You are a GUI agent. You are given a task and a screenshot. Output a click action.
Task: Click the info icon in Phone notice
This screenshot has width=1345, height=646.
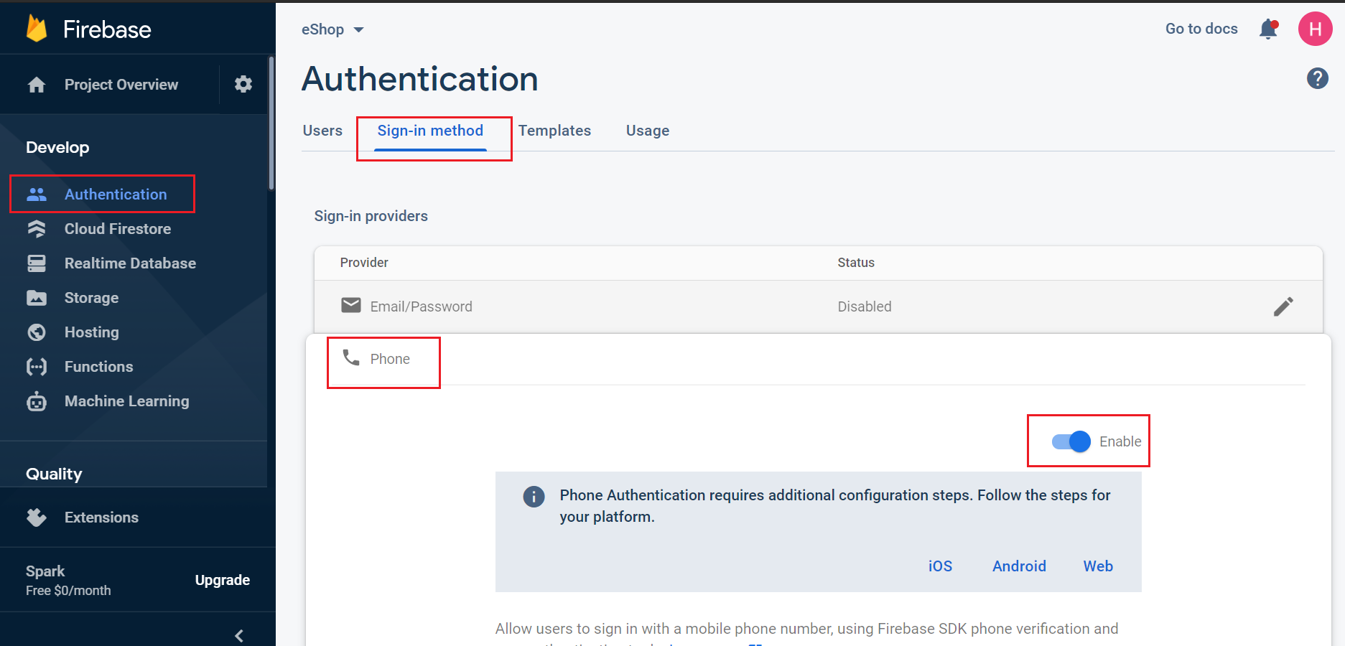[534, 496]
